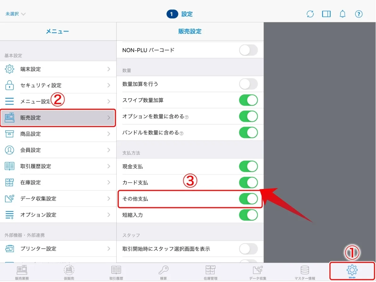Open the 未選択 dropdown at top left
376x282 pixels.
(x=15, y=14)
